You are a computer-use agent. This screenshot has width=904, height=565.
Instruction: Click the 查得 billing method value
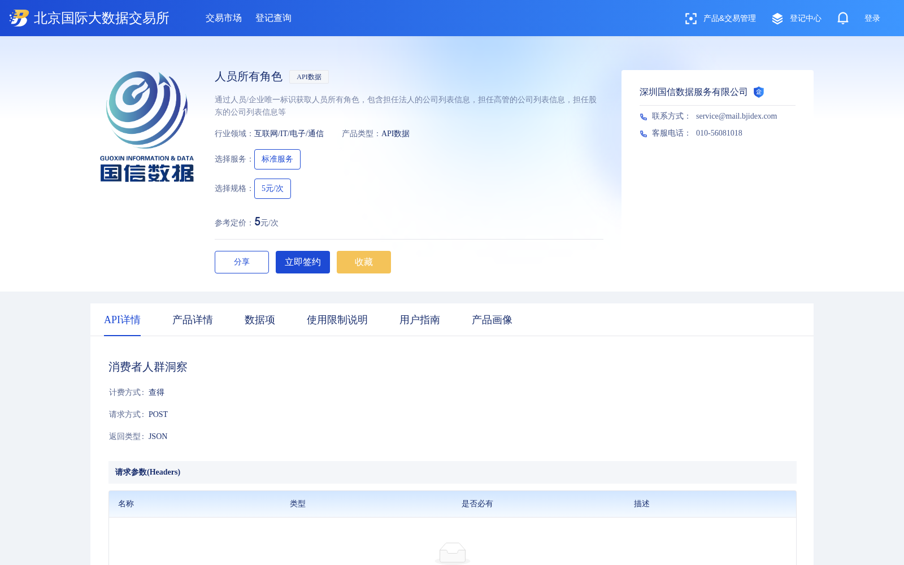(x=157, y=393)
